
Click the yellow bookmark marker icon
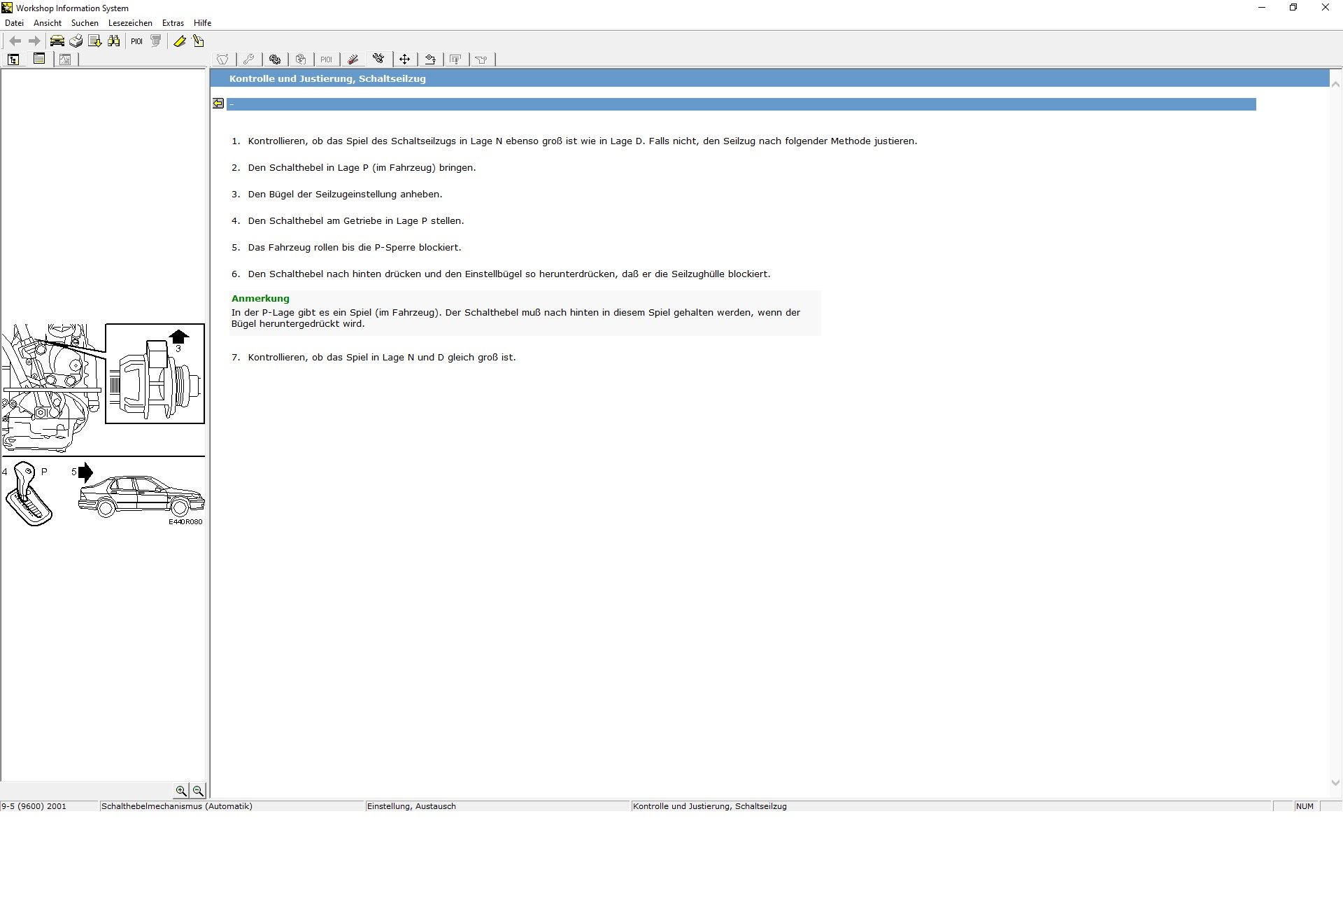pos(179,41)
